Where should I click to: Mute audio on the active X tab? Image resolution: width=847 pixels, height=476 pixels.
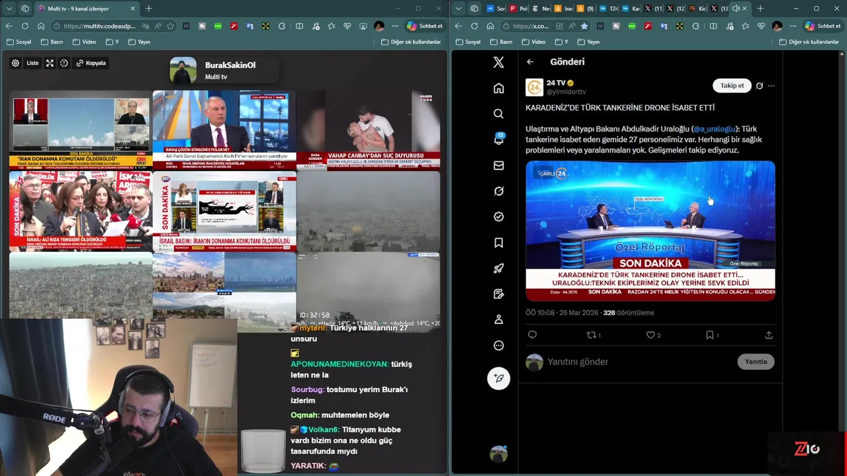[x=736, y=9]
